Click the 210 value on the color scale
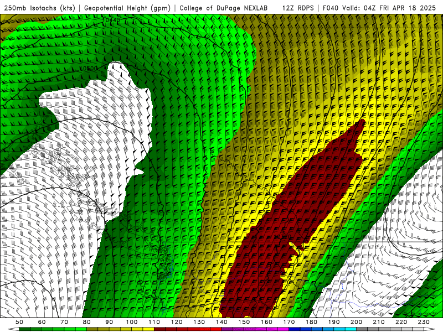443x332 pixels. (x=379, y=322)
